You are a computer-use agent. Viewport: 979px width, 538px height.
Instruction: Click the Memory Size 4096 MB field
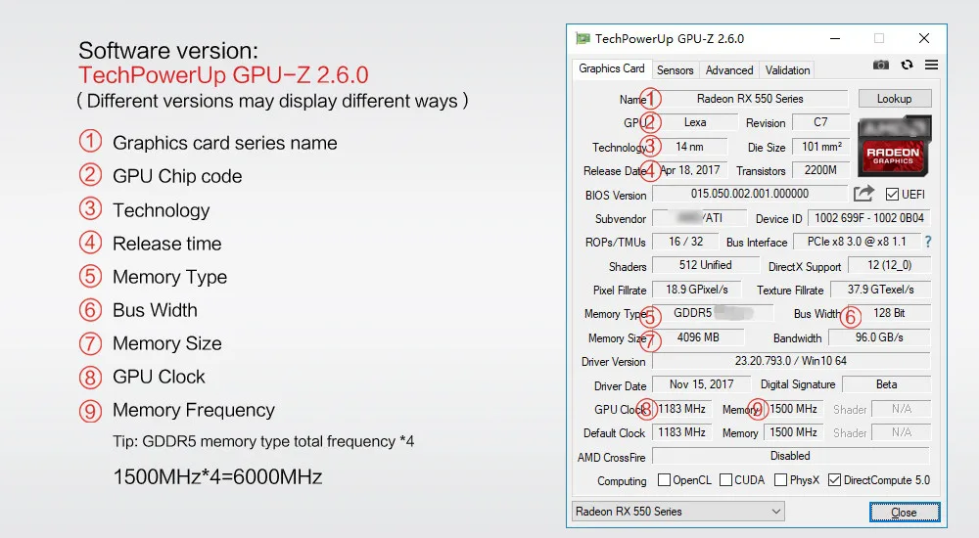pyautogui.click(x=698, y=337)
